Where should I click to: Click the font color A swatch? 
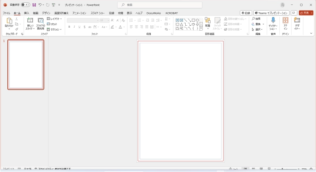pyautogui.click(x=120, y=27)
